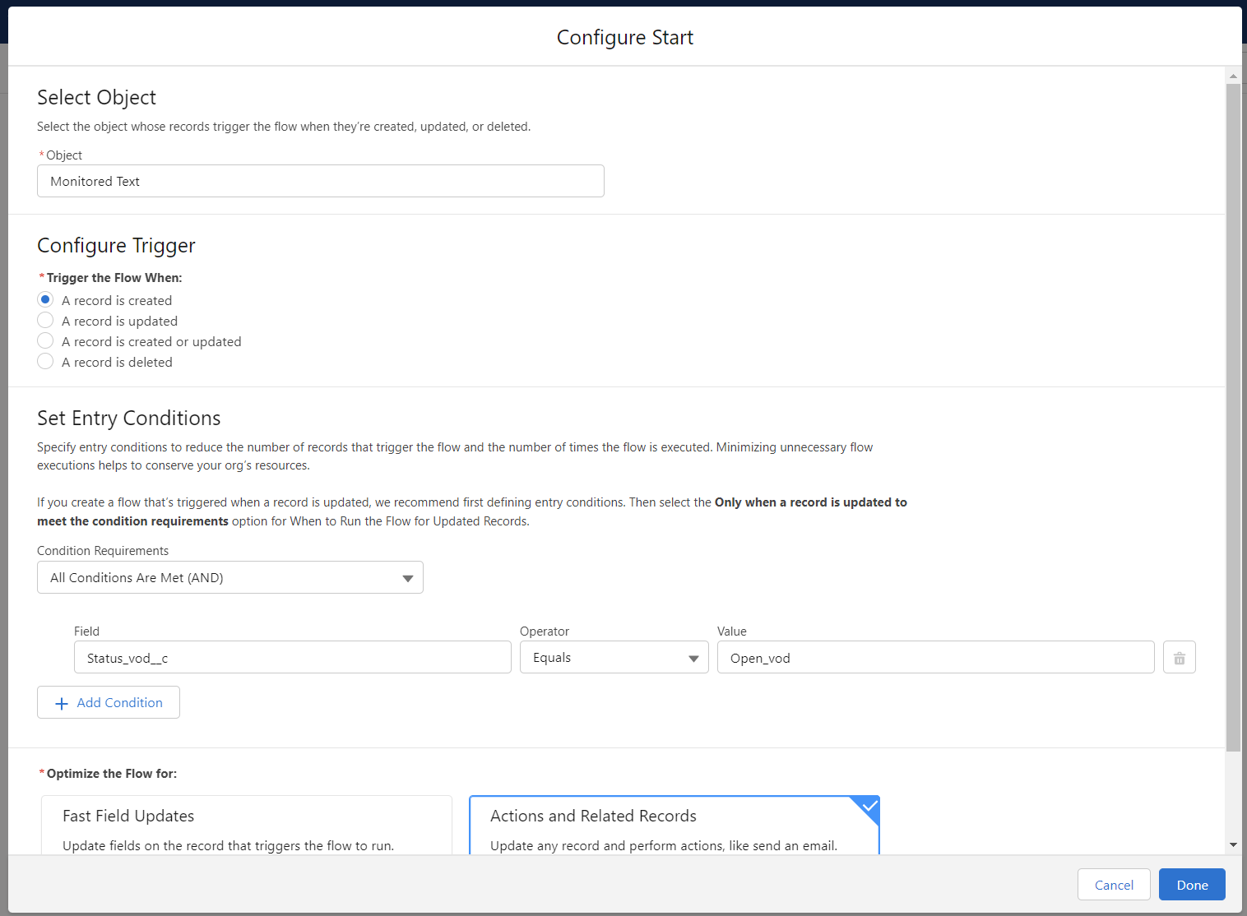Click the Object field showing Monitored Text
This screenshot has width=1247, height=916.
click(x=320, y=181)
